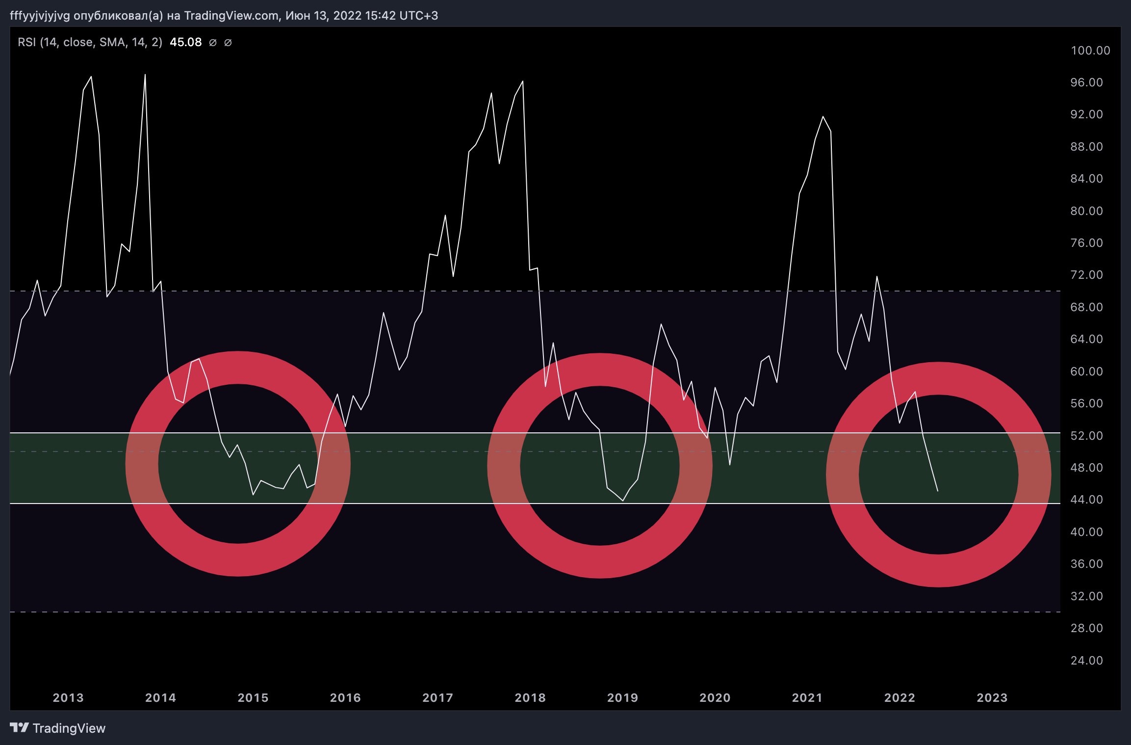The height and width of the screenshot is (745, 1131).
Task: Click the 2023 label on time axis
Action: [x=992, y=697]
